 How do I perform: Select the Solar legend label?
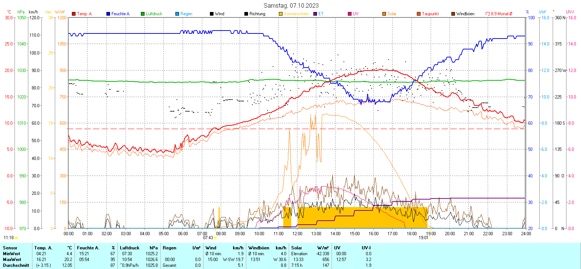(x=392, y=14)
